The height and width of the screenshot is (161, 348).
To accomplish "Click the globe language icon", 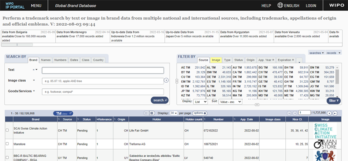I will (x=280, y=5).
